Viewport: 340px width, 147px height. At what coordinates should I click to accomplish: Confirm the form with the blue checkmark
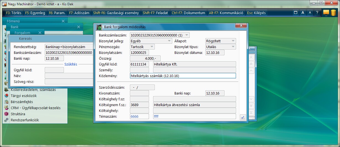click(243, 117)
